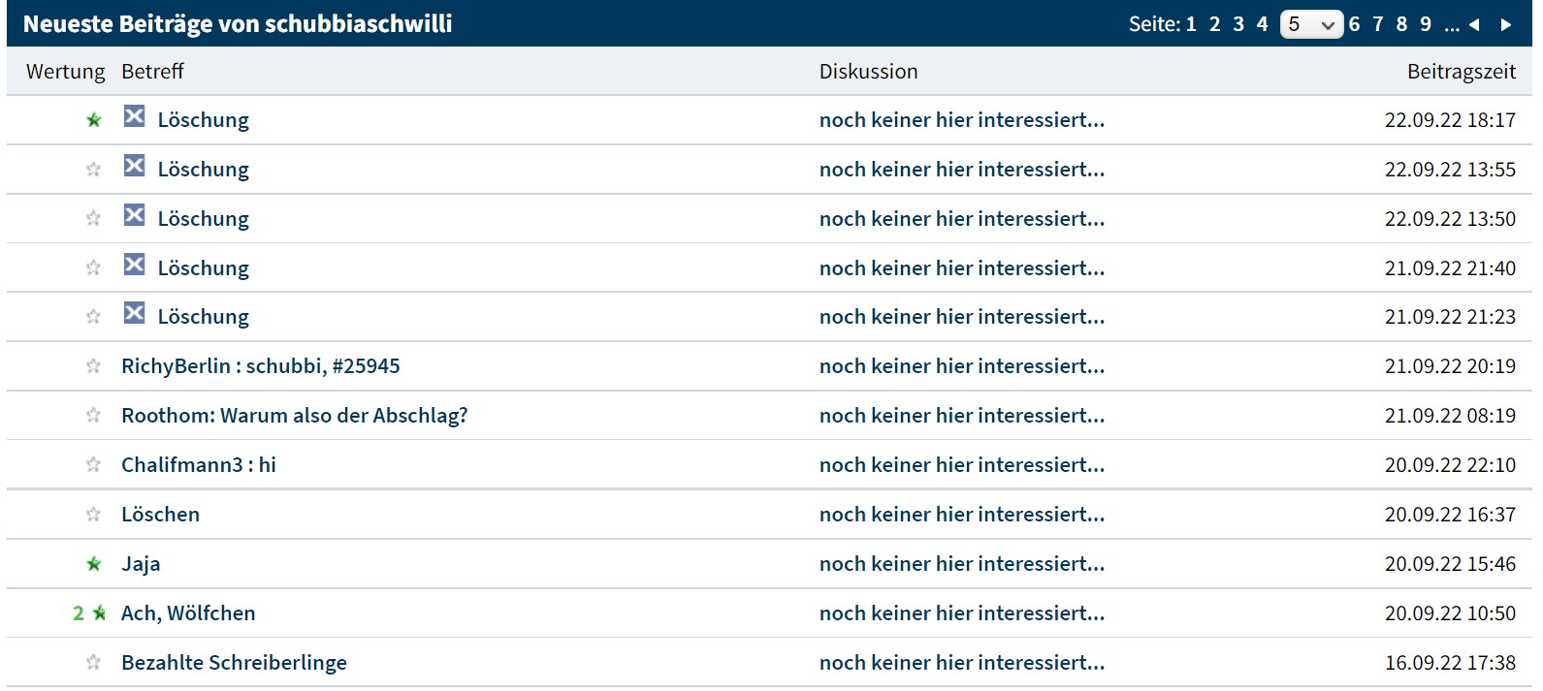The height and width of the screenshot is (691, 1543).
Task: Open the page number 5 dropdown
Action: tap(1311, 24)
